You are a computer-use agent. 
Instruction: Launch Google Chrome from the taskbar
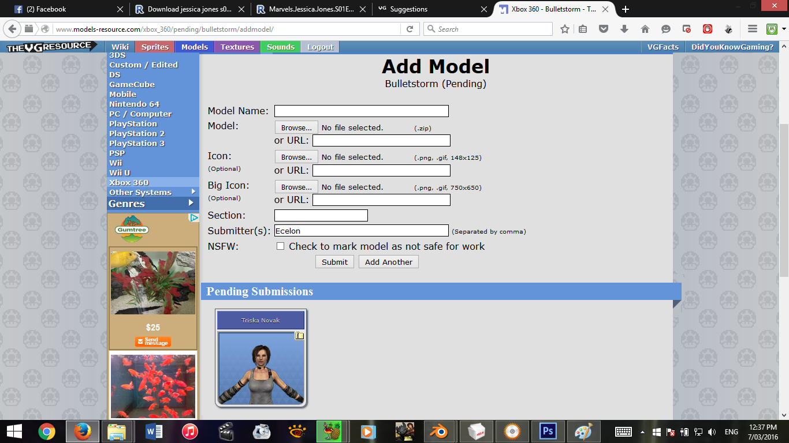click(47, 431)
